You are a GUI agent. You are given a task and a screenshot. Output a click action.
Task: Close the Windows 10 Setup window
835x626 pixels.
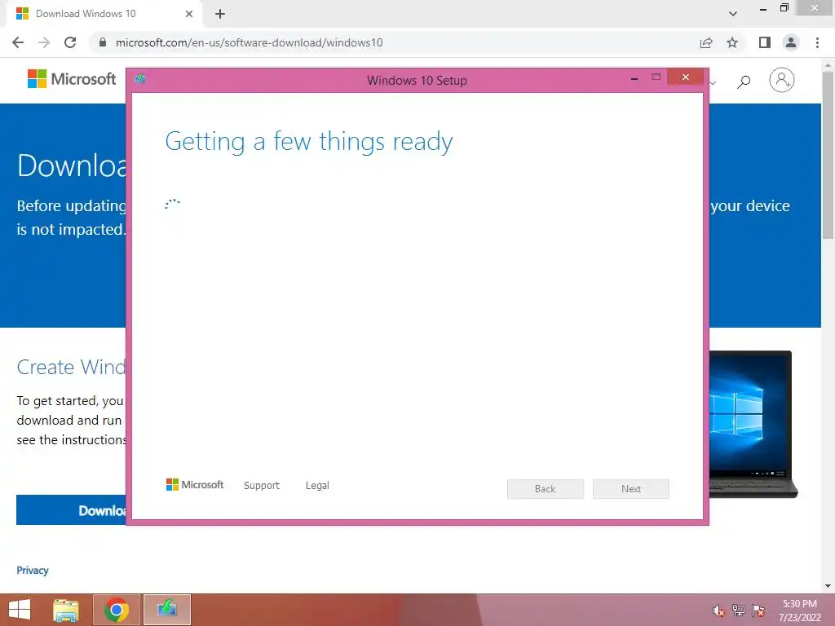[685, 77]
